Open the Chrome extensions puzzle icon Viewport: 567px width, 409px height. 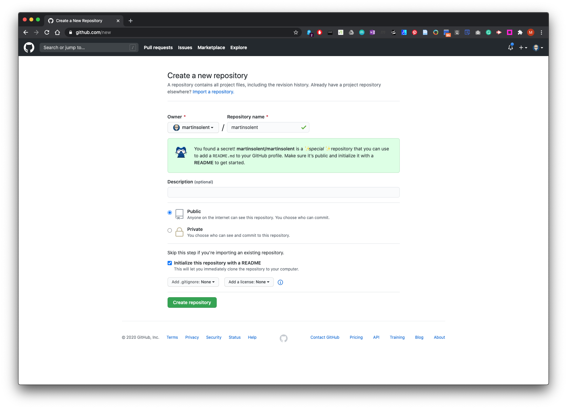520,32
